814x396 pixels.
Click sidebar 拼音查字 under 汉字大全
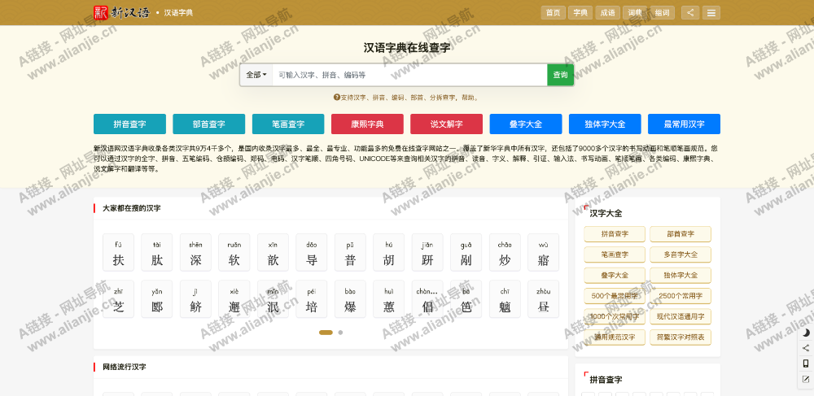coord(615,233)
